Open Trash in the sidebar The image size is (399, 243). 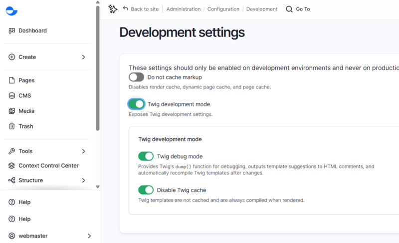click(x=26, y=126)
